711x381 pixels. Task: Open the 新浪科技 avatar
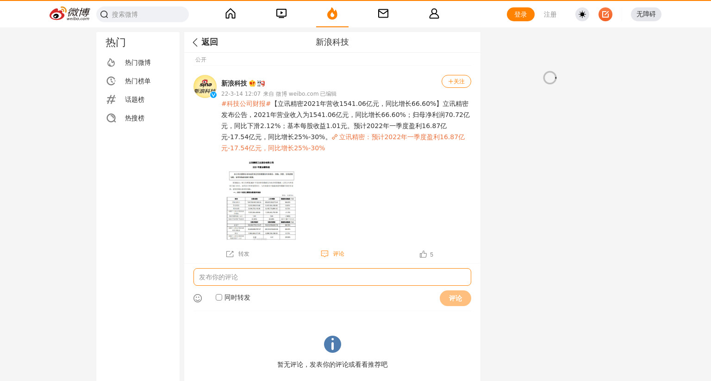click(205, 86)
